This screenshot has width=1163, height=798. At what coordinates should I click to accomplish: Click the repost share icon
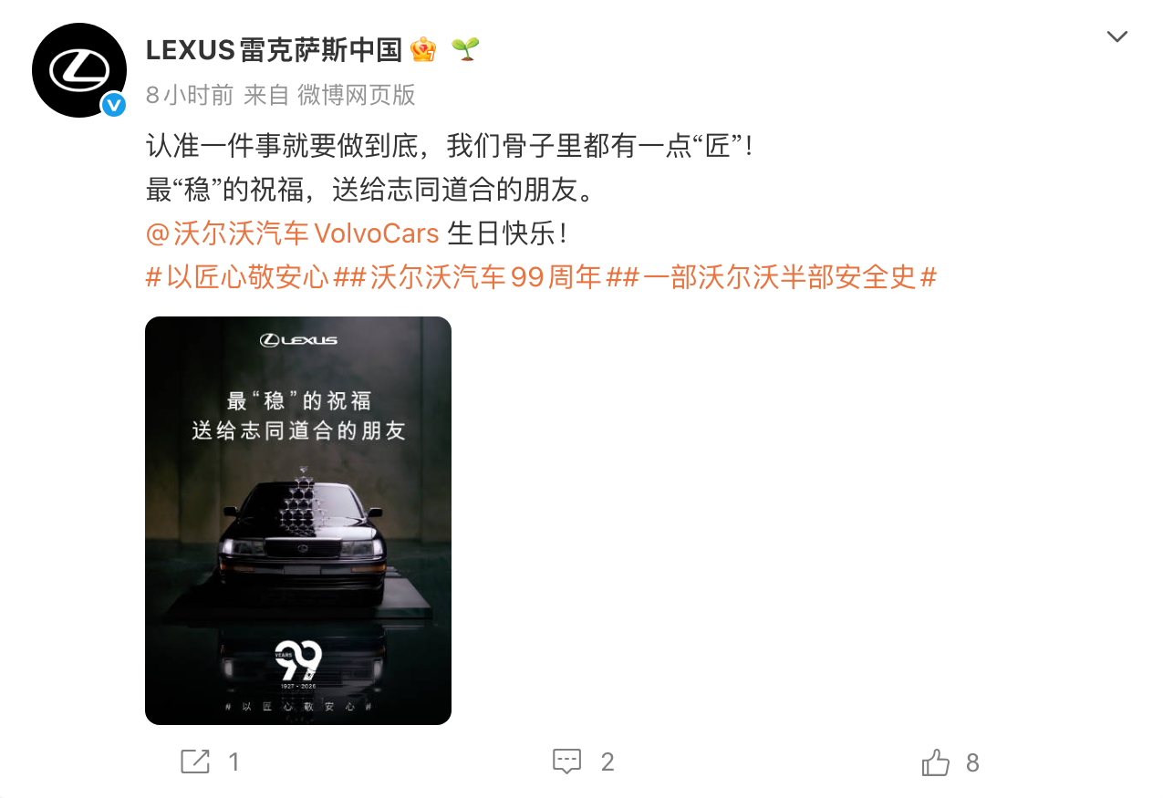(194, 762)
